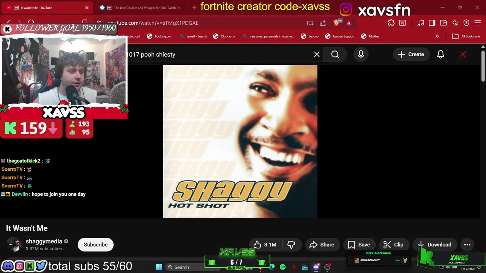This screenshot has width=486, height=273.
Task: Open the Lenovo Support bookmark
Action: pos(340,36)
